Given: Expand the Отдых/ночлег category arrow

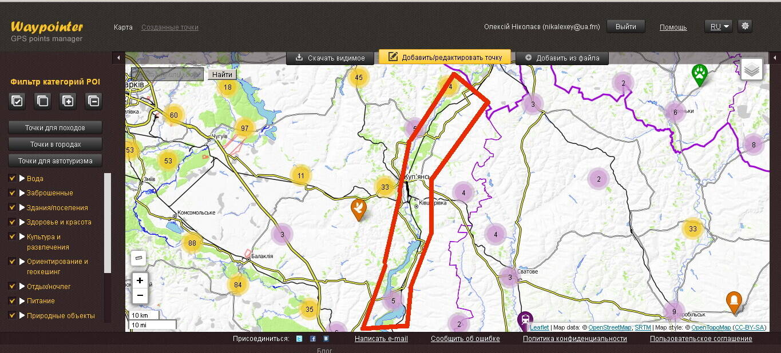Looking at the screenshot, I should tap(22, 286).
